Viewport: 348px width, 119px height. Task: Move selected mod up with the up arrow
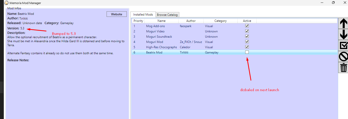point(343,24)
